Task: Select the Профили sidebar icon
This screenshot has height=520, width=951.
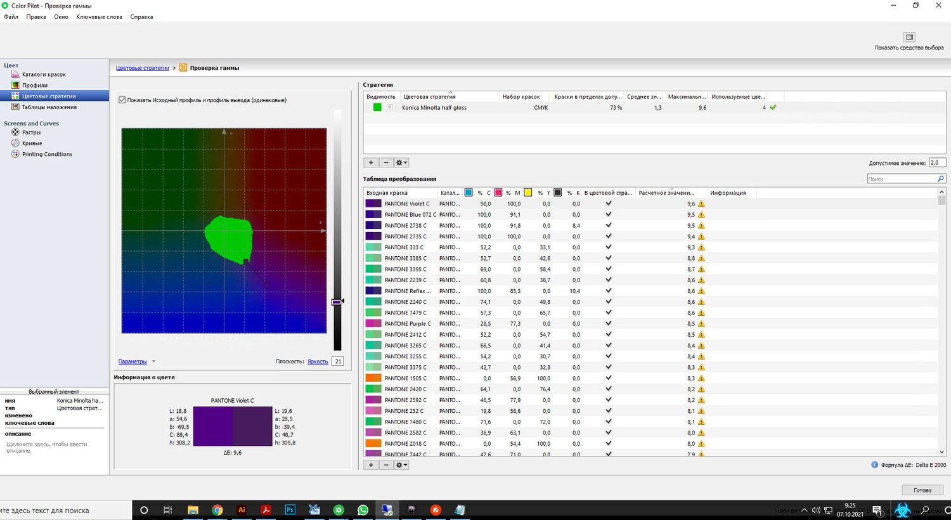Action: tap(16, 85)
